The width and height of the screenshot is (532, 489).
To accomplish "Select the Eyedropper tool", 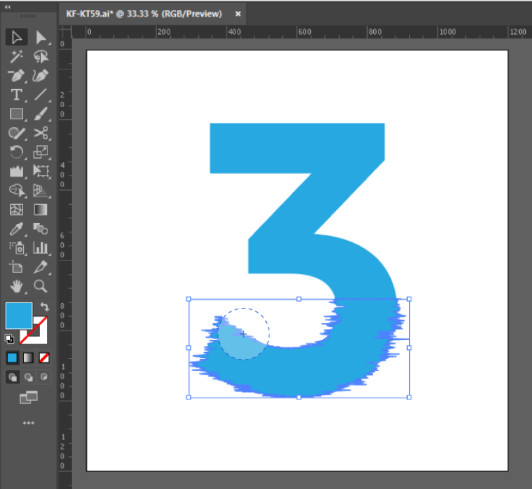I will [16, 229].
